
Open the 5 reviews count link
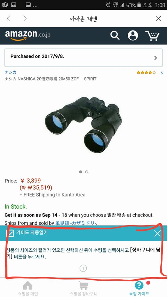pyautogui.click(x=161, y=73)
